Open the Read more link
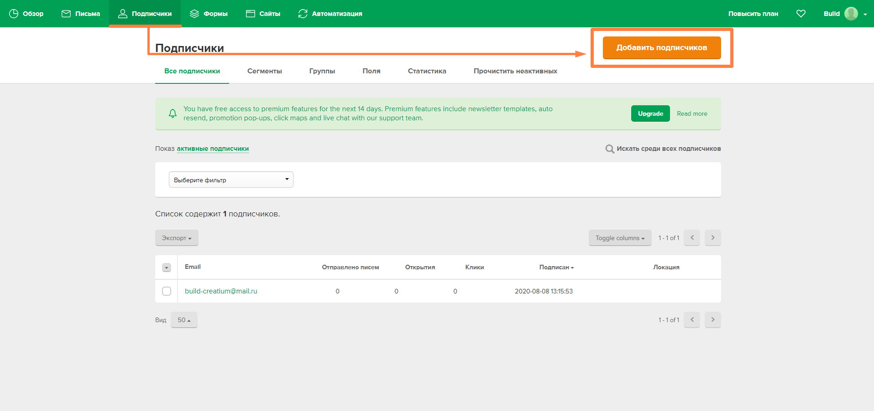The image size is (874, 411). [692, 114]
